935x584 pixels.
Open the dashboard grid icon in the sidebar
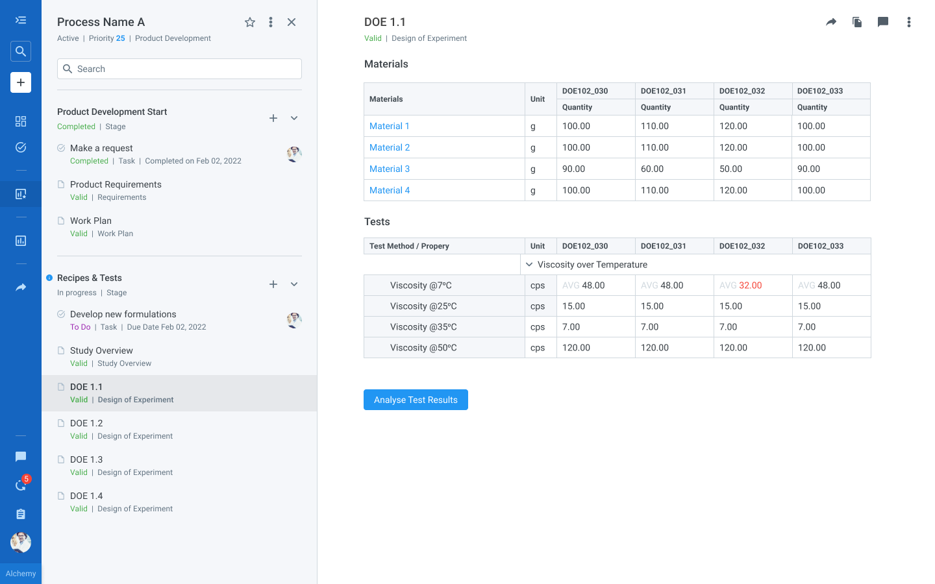pos(20,121)
